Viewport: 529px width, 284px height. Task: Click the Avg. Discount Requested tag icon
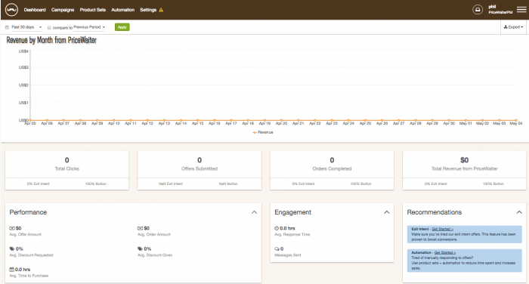(12, 249)
